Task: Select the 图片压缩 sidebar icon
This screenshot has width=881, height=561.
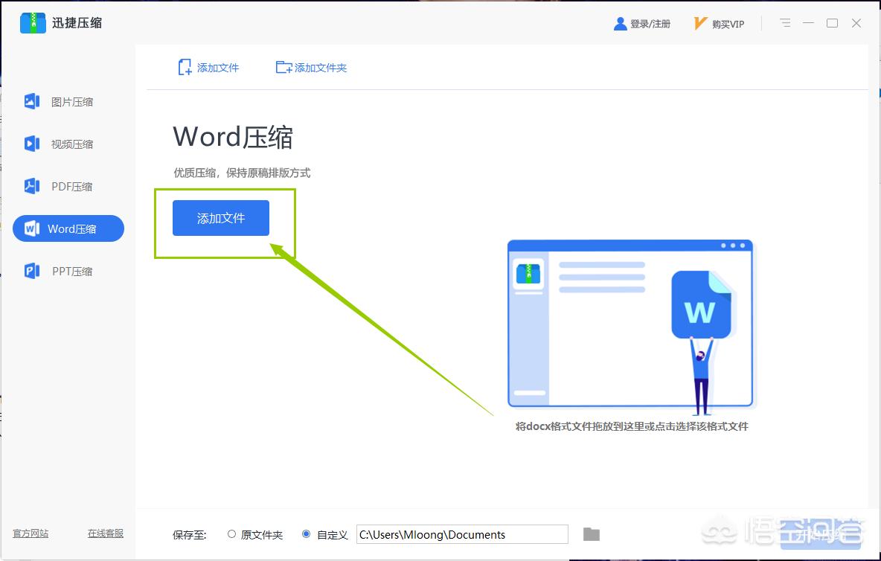Action: click(x=31, y=101)
